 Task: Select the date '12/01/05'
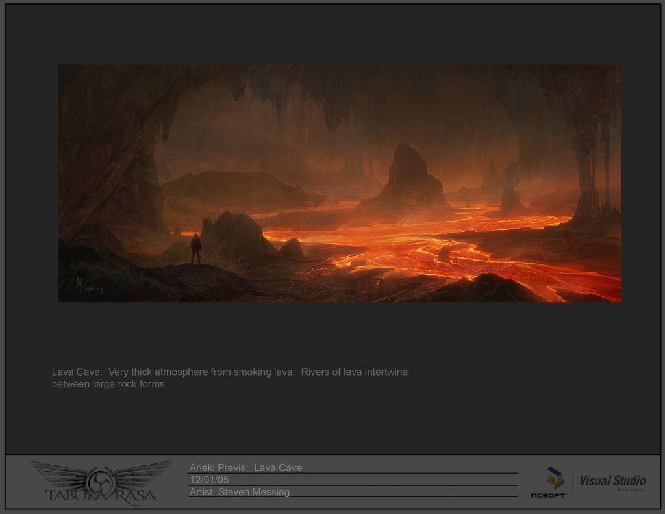coord(209,480)
